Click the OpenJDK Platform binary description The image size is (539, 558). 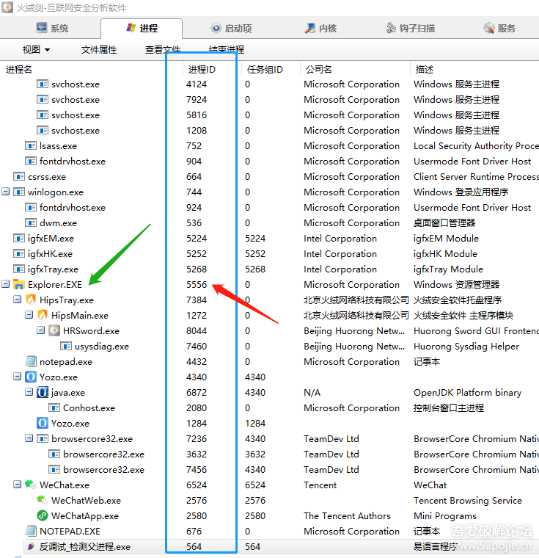tap(467, 393)
